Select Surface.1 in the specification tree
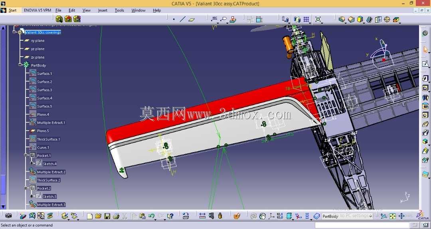431x229 pixels. coord(45,74)
